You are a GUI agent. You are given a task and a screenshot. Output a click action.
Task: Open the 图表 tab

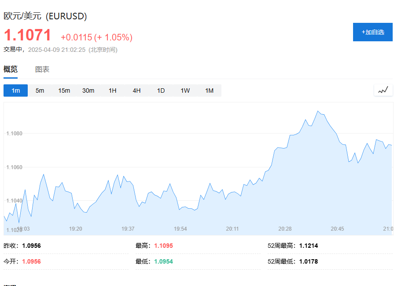(42, 69)
